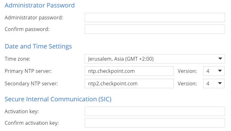Click the Confirm password text box

(155, 29)
